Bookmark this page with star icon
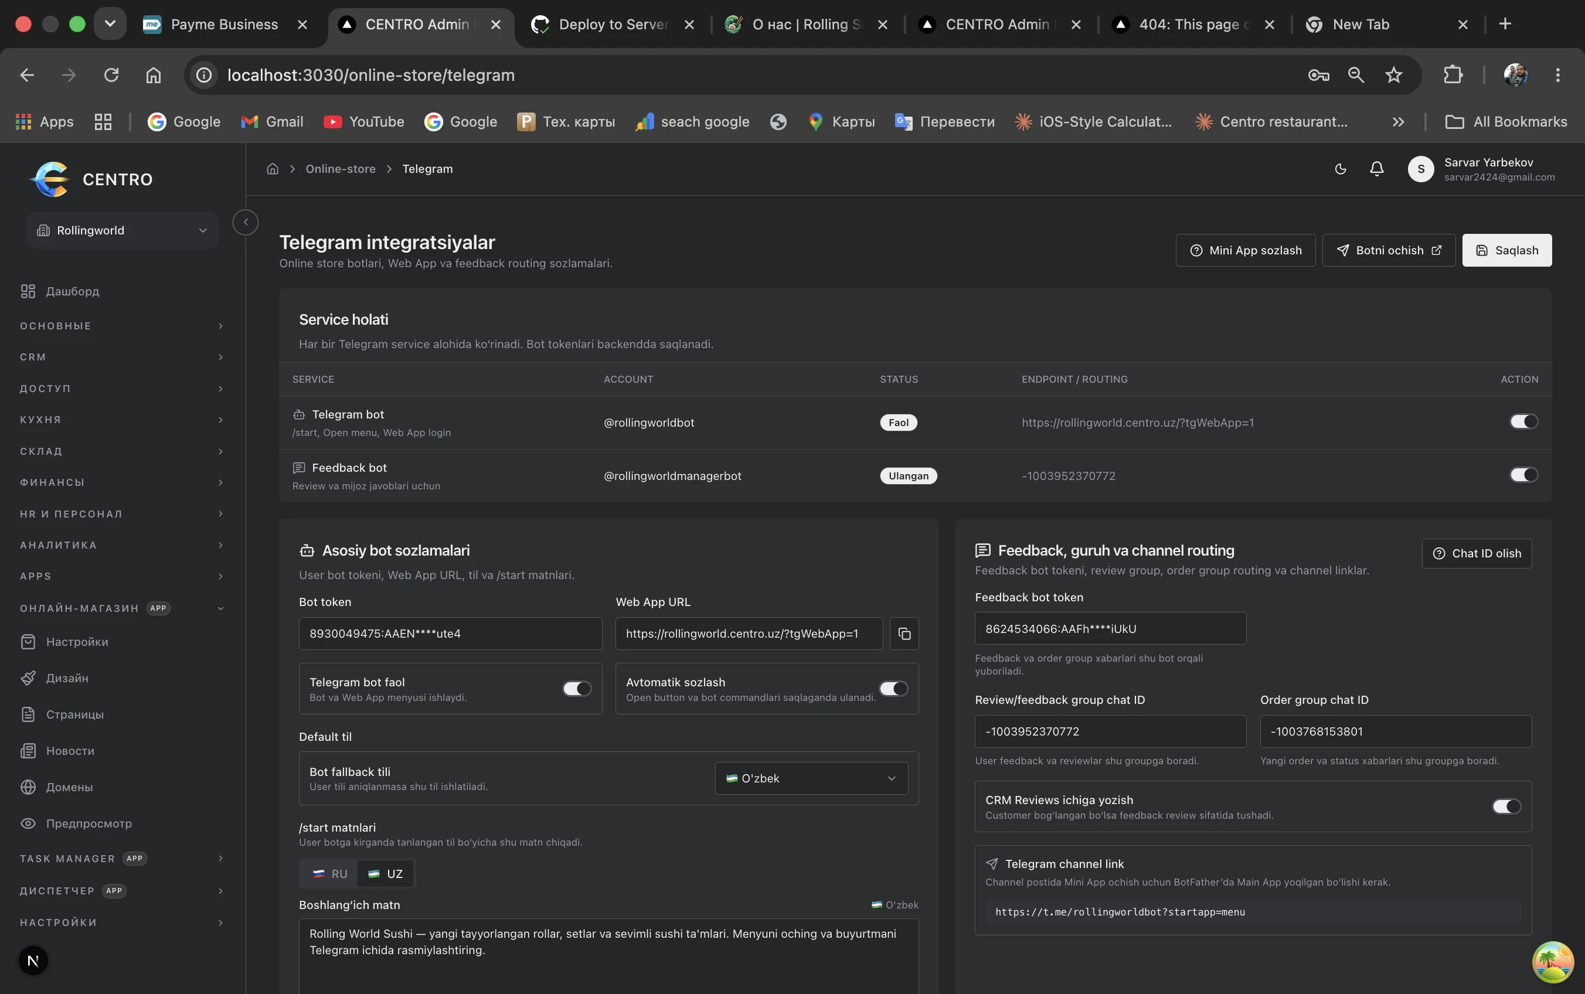1585x994 pixels. pos(1394,75)
